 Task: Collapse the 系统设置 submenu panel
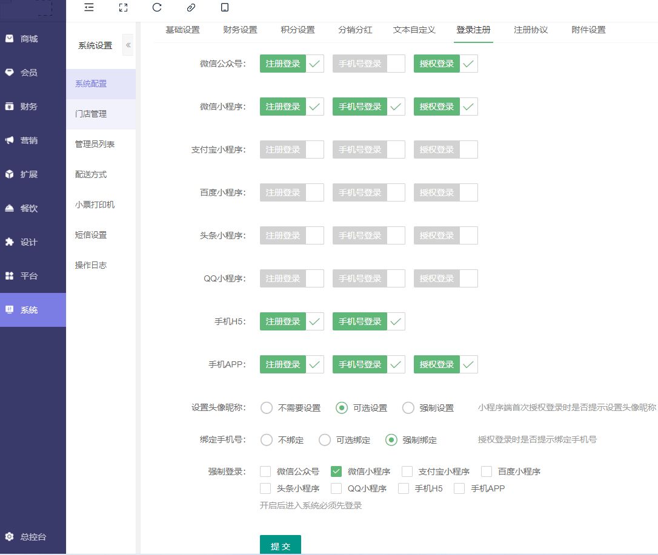coord(128,45)
